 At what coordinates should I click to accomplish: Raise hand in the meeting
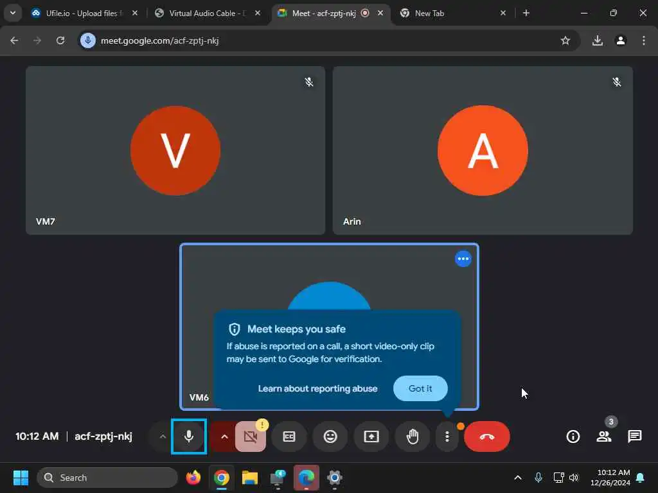[413, 437]
